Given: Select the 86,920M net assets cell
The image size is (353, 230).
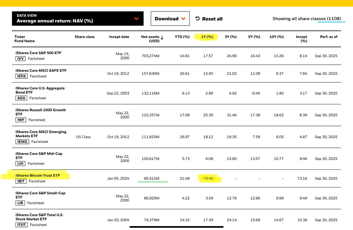Looking at the screenshot, I should [x=151, y=198].
